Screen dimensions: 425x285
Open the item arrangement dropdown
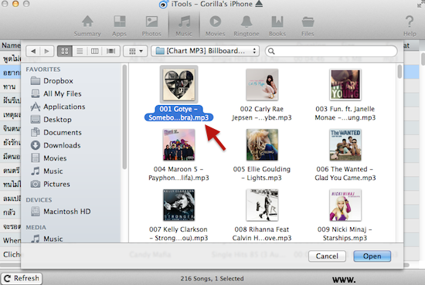pos(135,51)
